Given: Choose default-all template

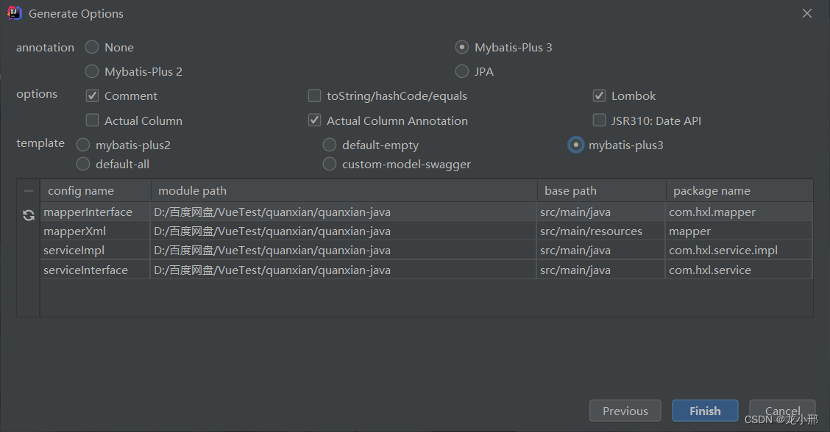Looking at the screenshot, I should point(83,164).
